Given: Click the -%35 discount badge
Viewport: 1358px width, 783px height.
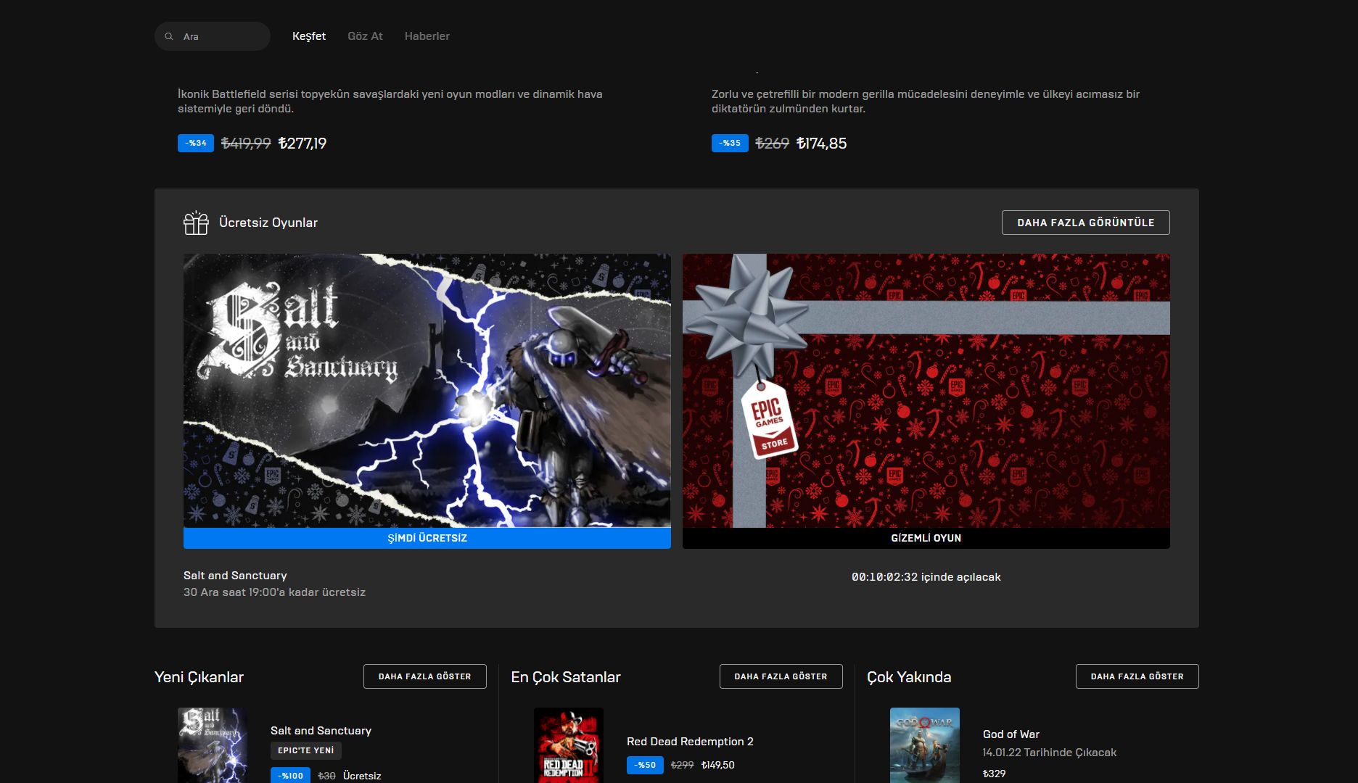Looking at the screenshot, I should click(x=729, y=143).
